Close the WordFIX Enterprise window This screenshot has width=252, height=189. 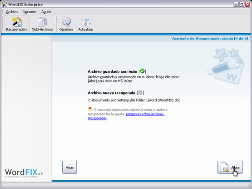(247, 5)
